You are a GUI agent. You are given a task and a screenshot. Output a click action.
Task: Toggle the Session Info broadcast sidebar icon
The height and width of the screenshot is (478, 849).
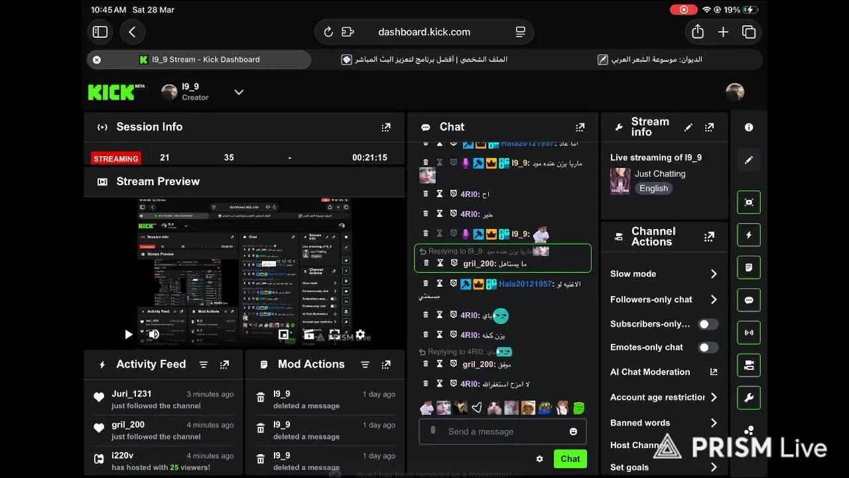749,333
